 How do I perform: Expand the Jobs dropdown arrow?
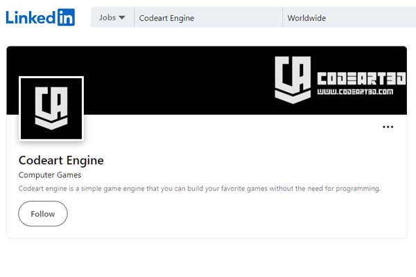tap(123, 18)
